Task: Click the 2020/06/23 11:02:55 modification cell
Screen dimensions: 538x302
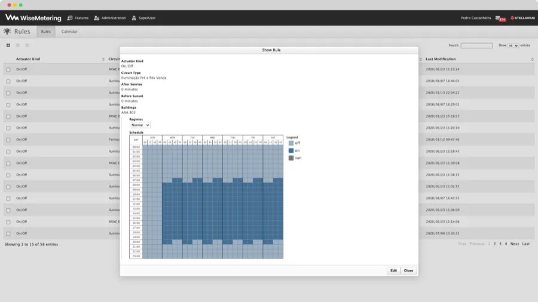Action: click(x=442, y=187)
